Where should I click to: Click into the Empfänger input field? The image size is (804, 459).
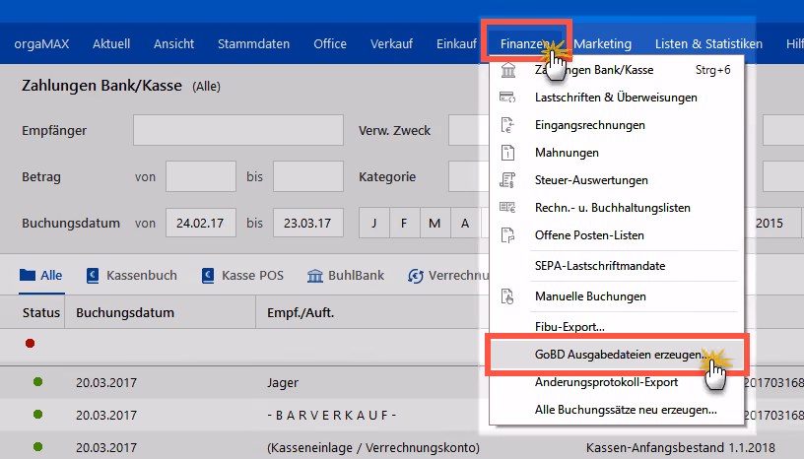click(238, 130)
